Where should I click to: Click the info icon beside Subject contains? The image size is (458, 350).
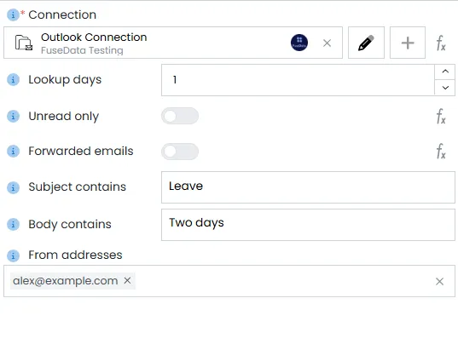point(13,187)
